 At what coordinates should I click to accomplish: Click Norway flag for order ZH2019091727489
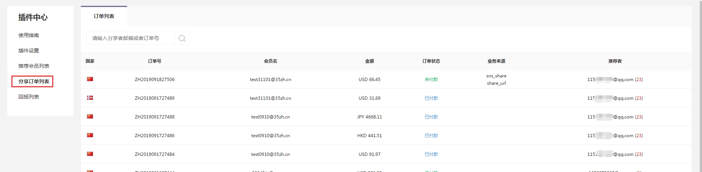point(90,98)
